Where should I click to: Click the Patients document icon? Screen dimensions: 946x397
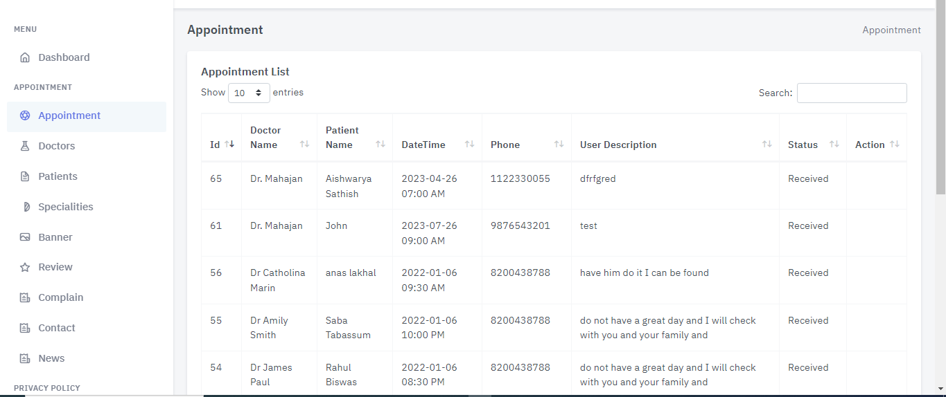point(25,176)
